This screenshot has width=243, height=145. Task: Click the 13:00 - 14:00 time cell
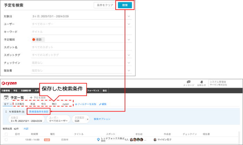point(32,139)
